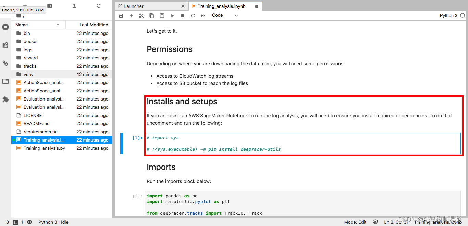Paste cells from clipboard
The height and width of the screenshot is (226, 468).
tap(162, 16)
